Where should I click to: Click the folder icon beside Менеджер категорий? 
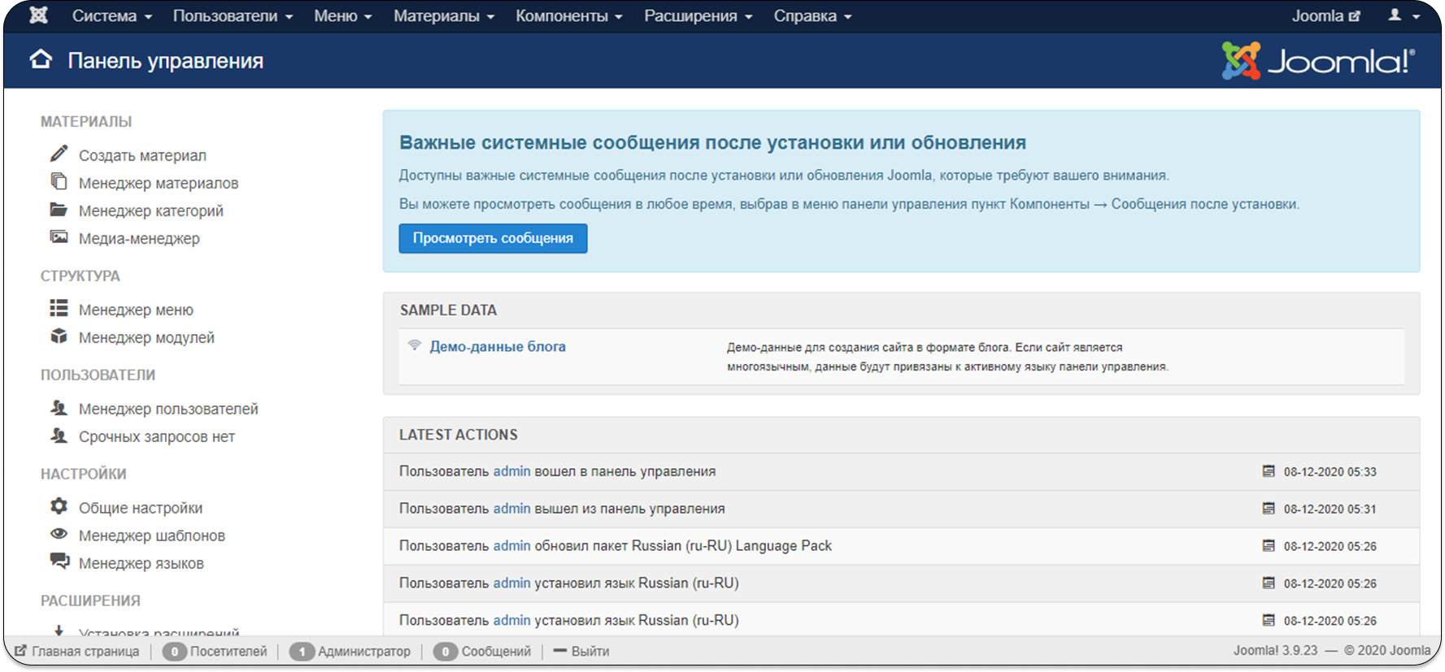[59, 210]
